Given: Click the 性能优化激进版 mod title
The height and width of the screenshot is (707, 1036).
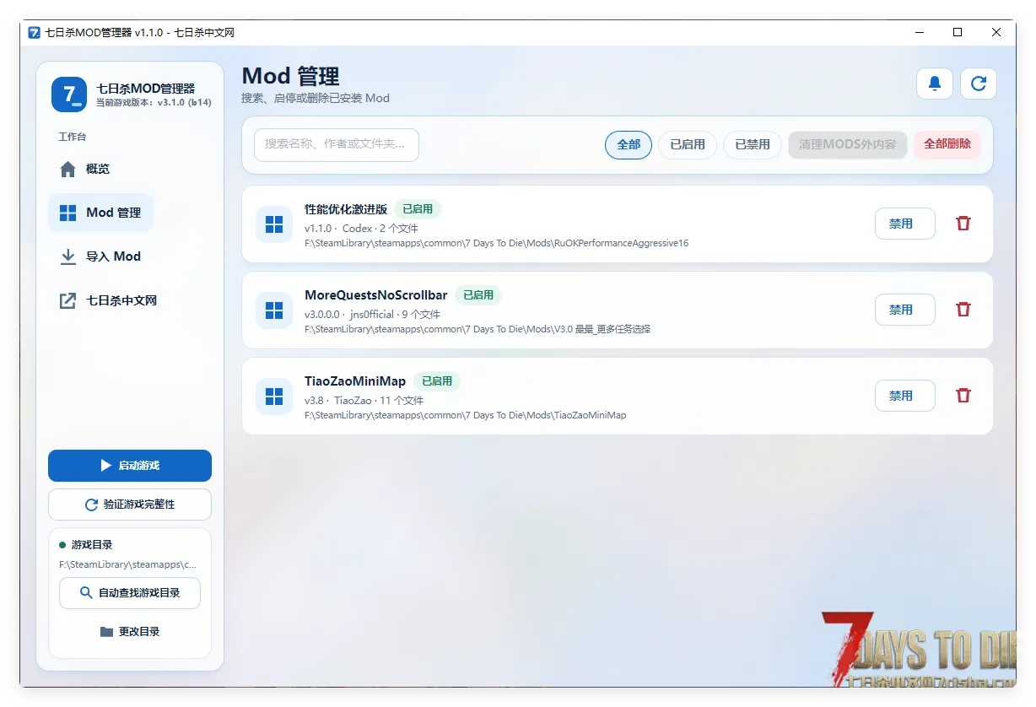Looking at the screenshot, I should [346, 209].
